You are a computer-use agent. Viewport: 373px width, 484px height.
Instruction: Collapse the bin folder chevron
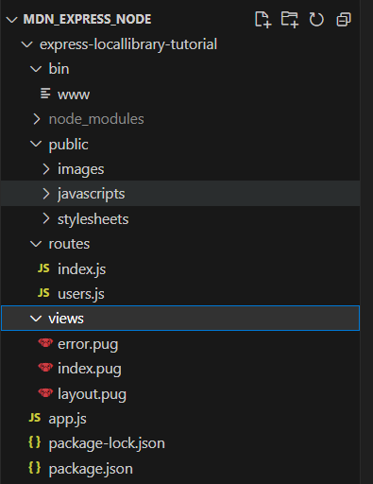click(x=36, y=69)
